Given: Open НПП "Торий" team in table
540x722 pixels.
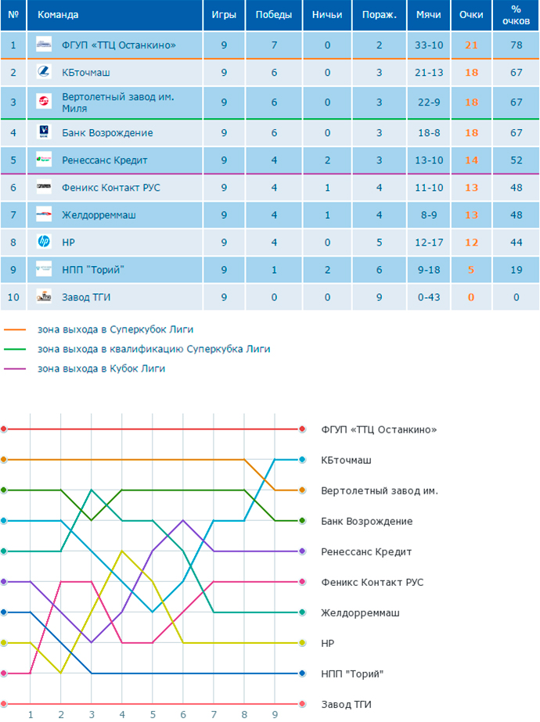Looking at the screenshot, I should pos(93,270).
